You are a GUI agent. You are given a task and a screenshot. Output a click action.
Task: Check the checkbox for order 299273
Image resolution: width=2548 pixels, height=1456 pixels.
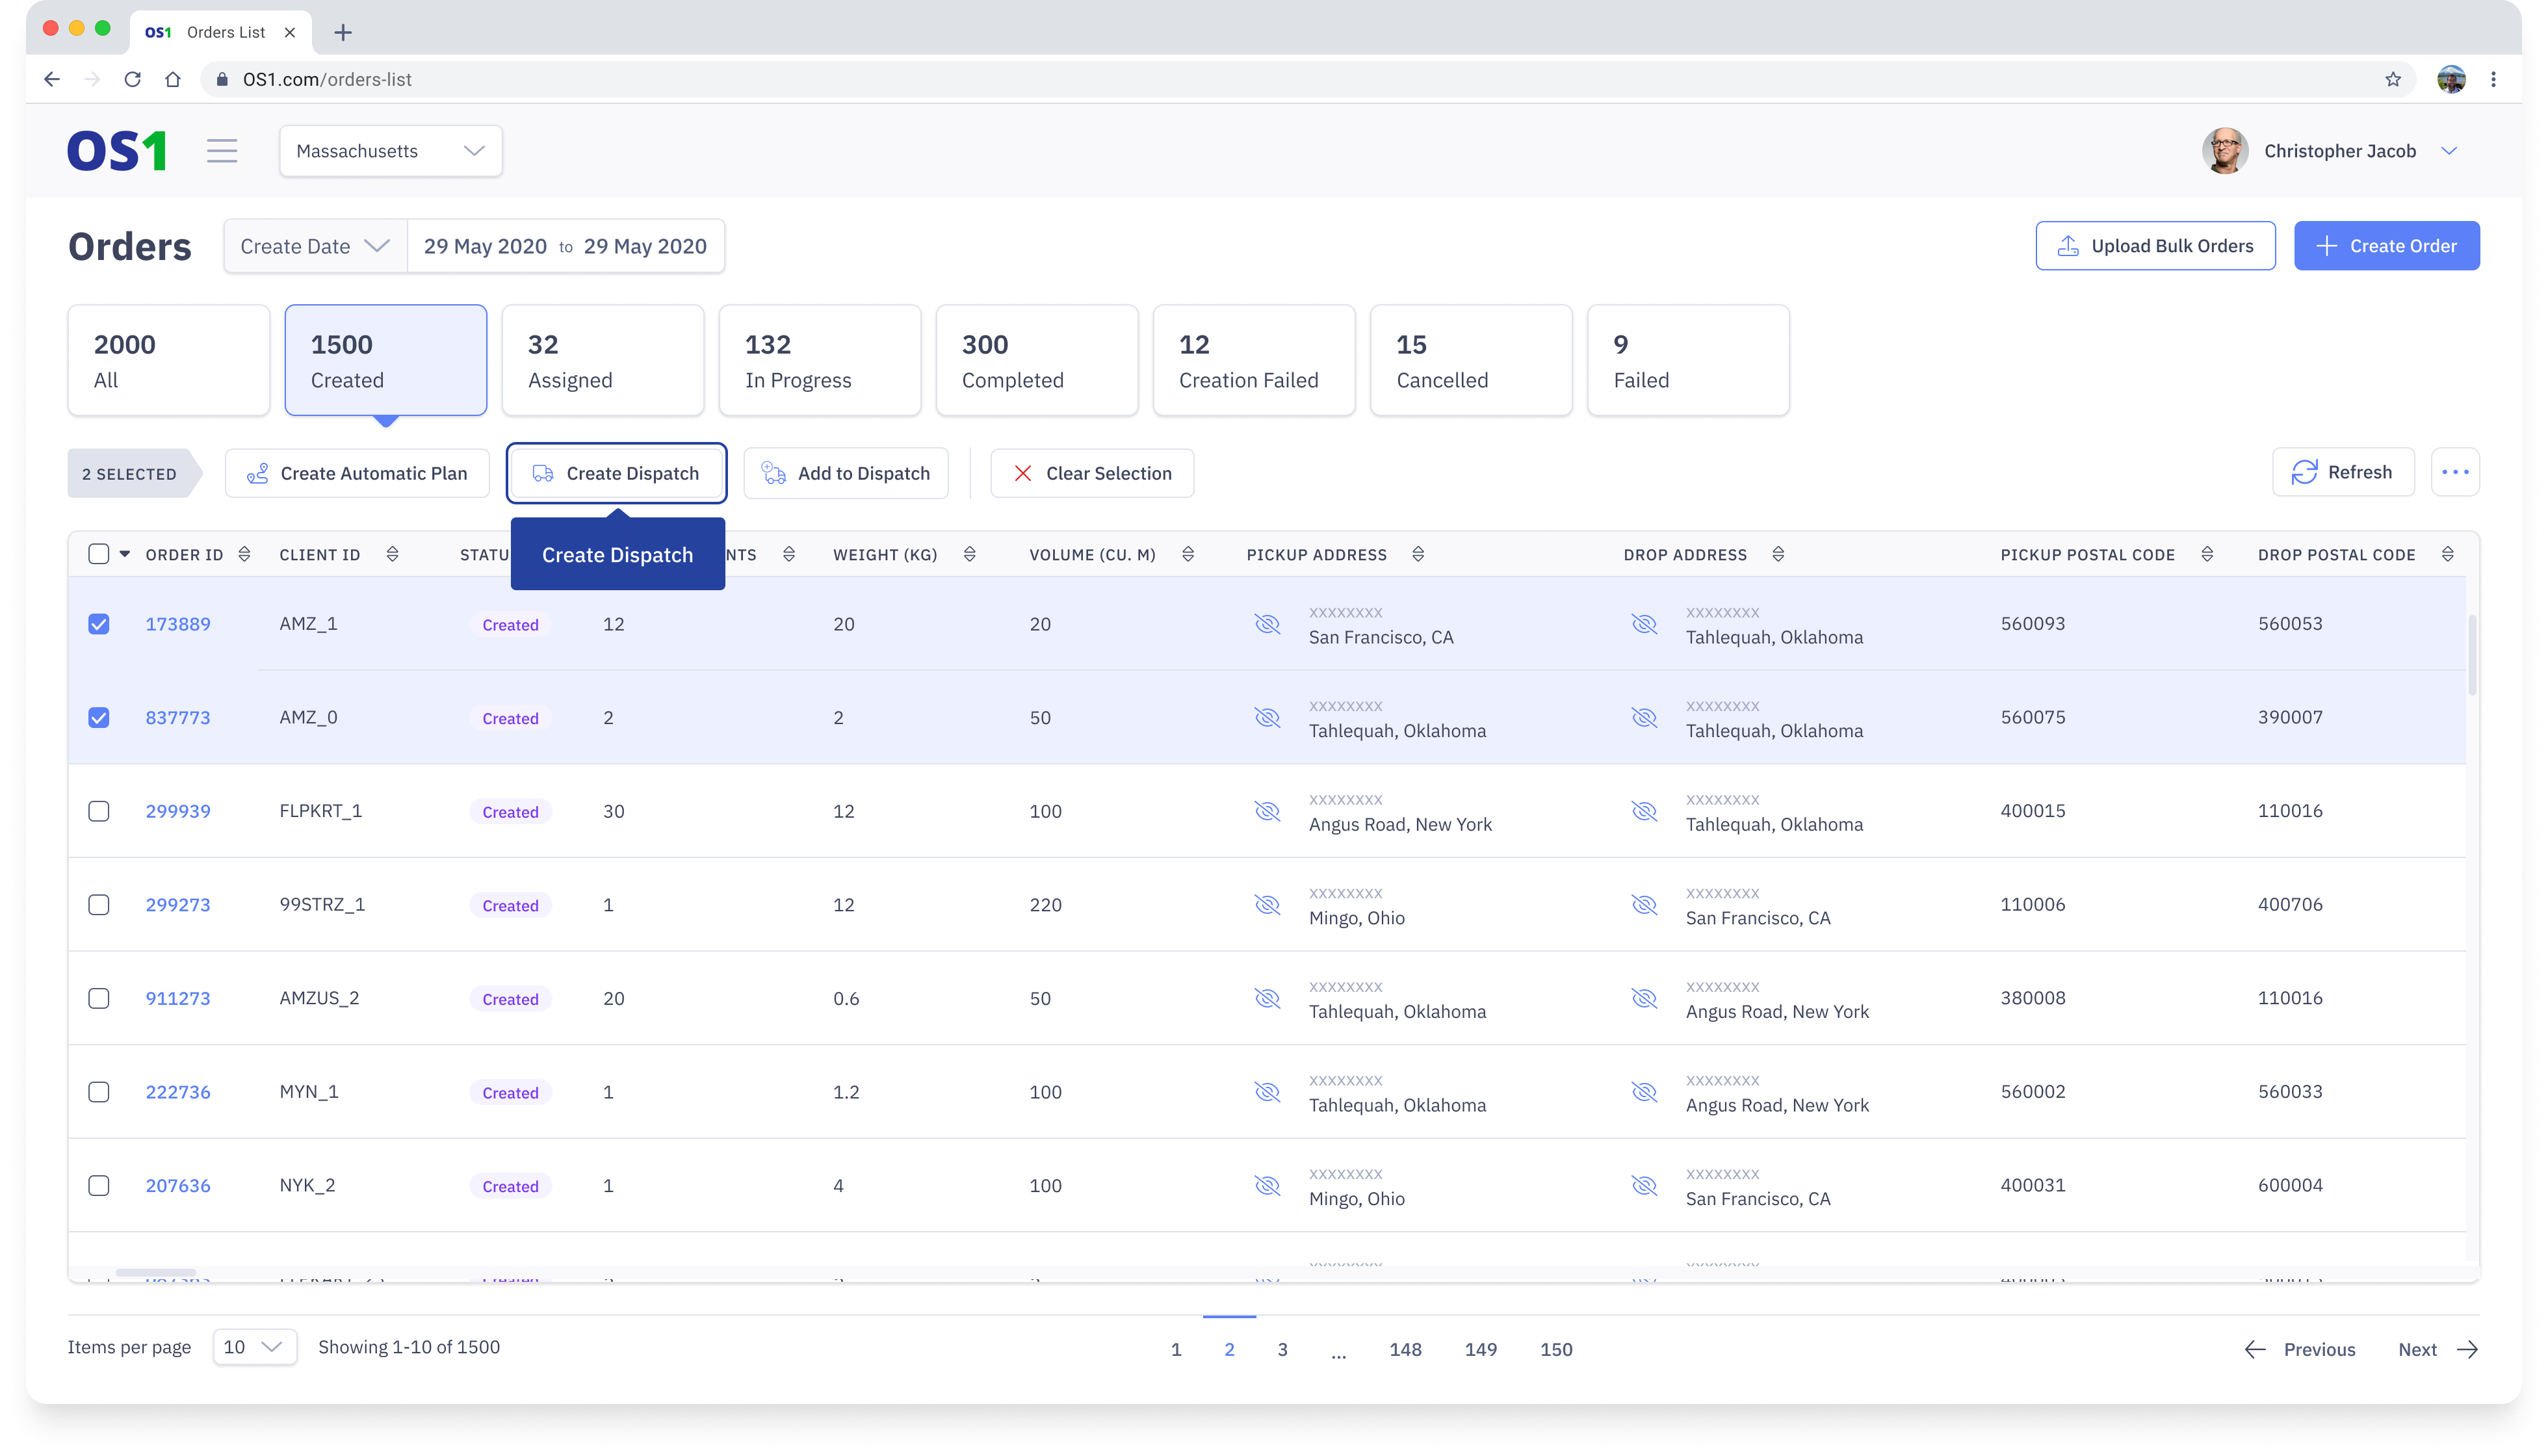[98, 905]
